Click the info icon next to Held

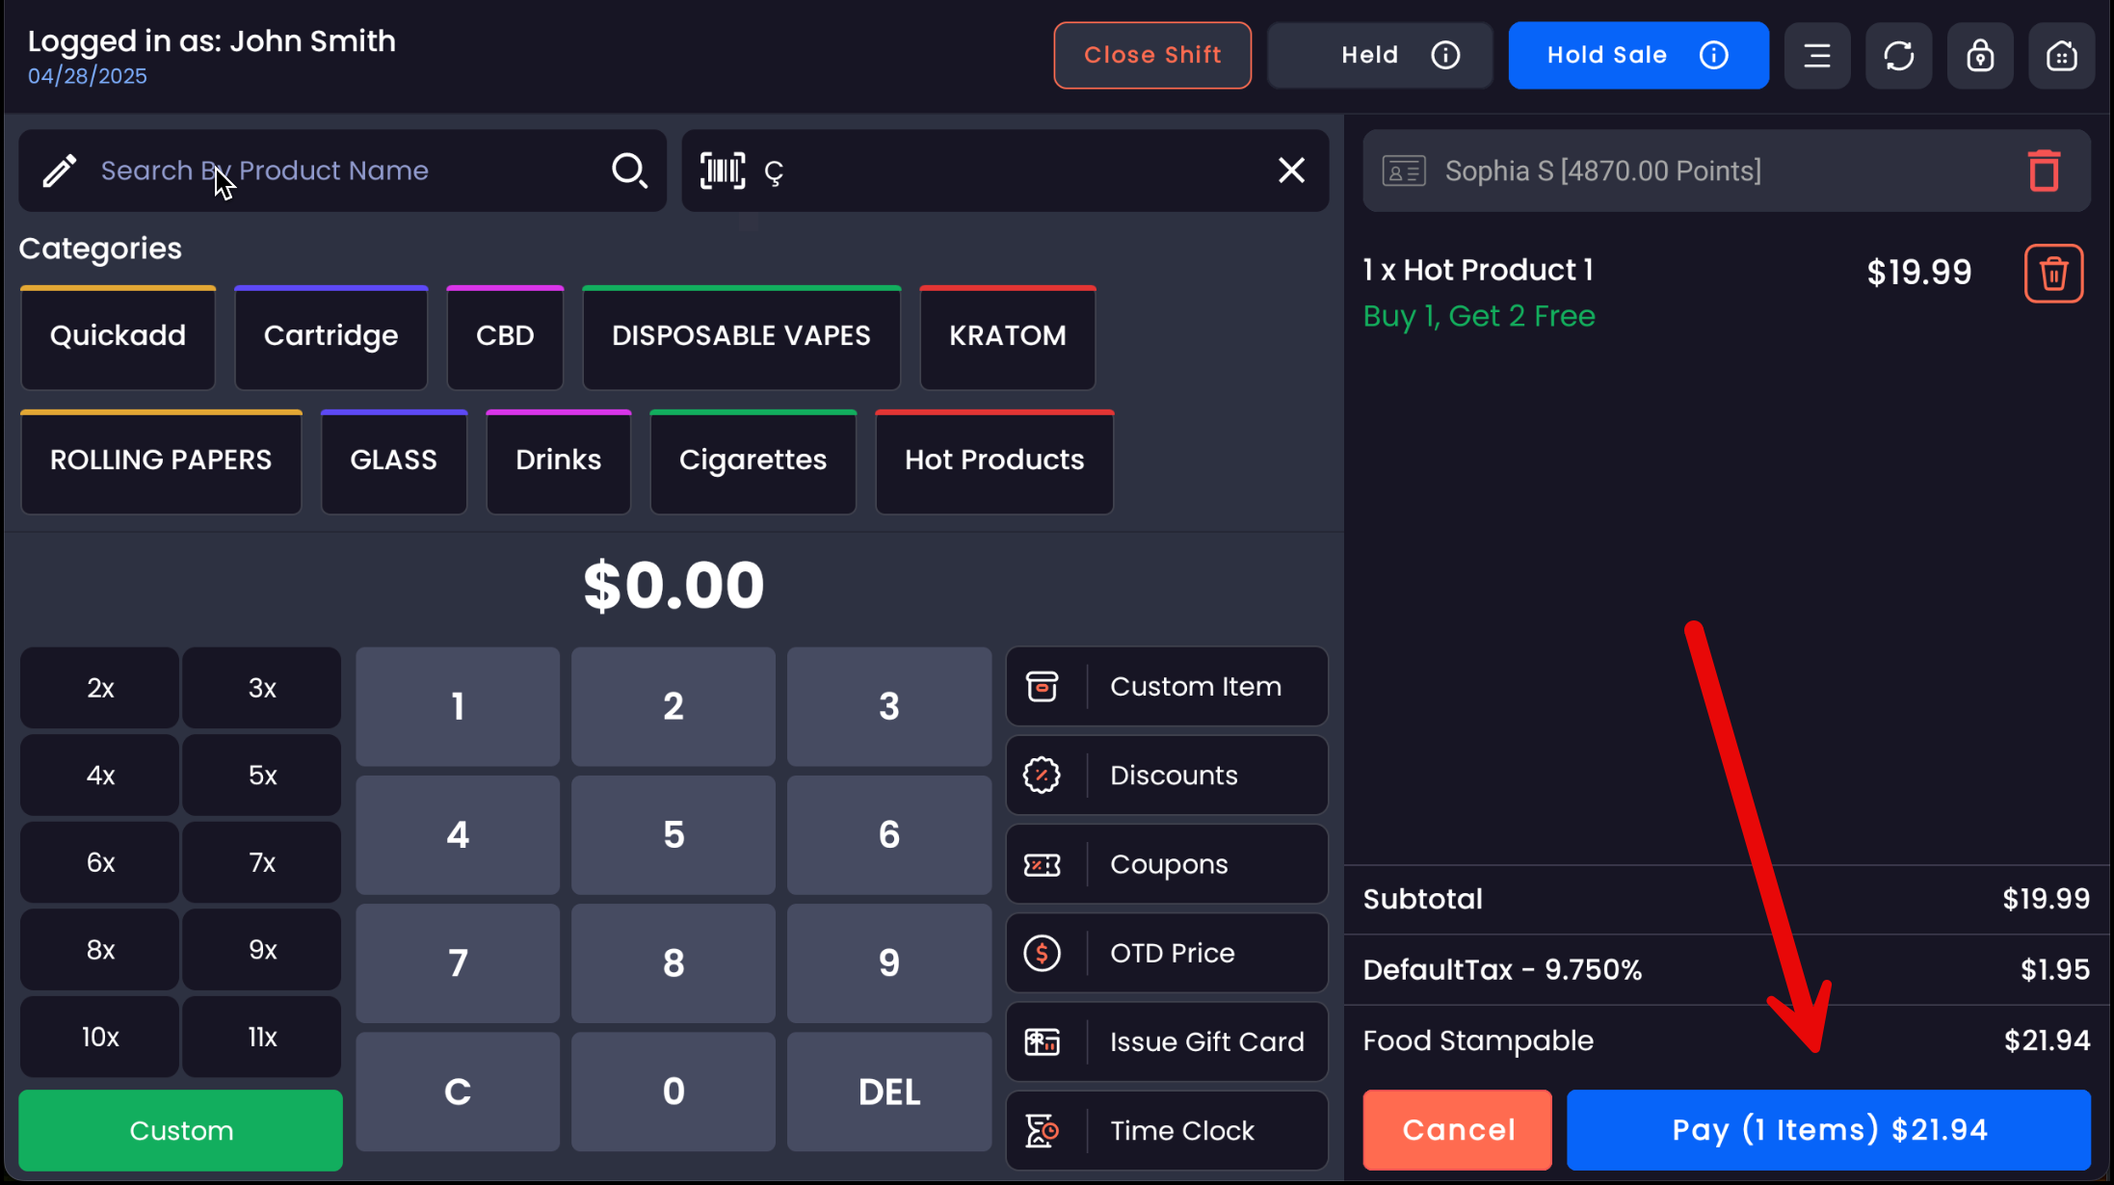[1445, 55]
